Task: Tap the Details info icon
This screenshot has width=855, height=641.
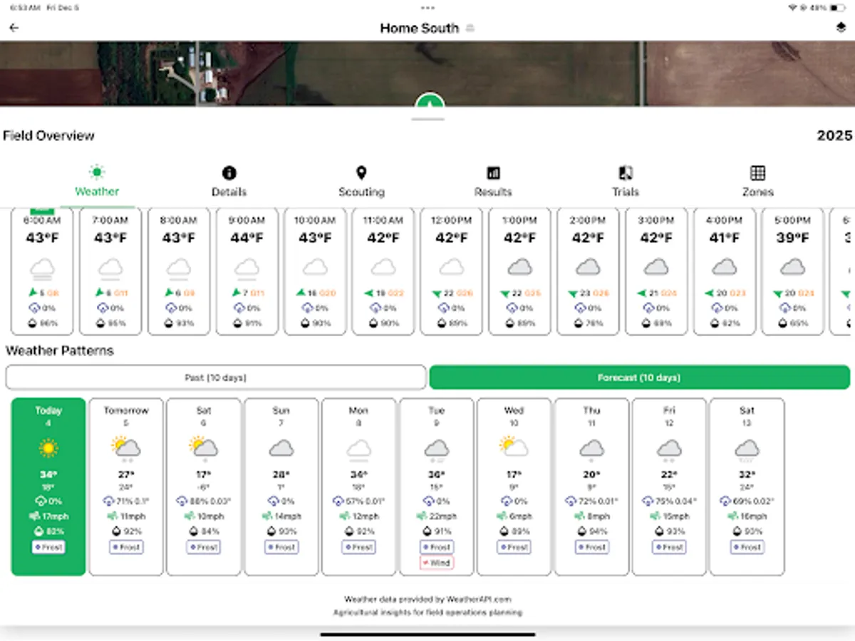Action: pos(229,172)
